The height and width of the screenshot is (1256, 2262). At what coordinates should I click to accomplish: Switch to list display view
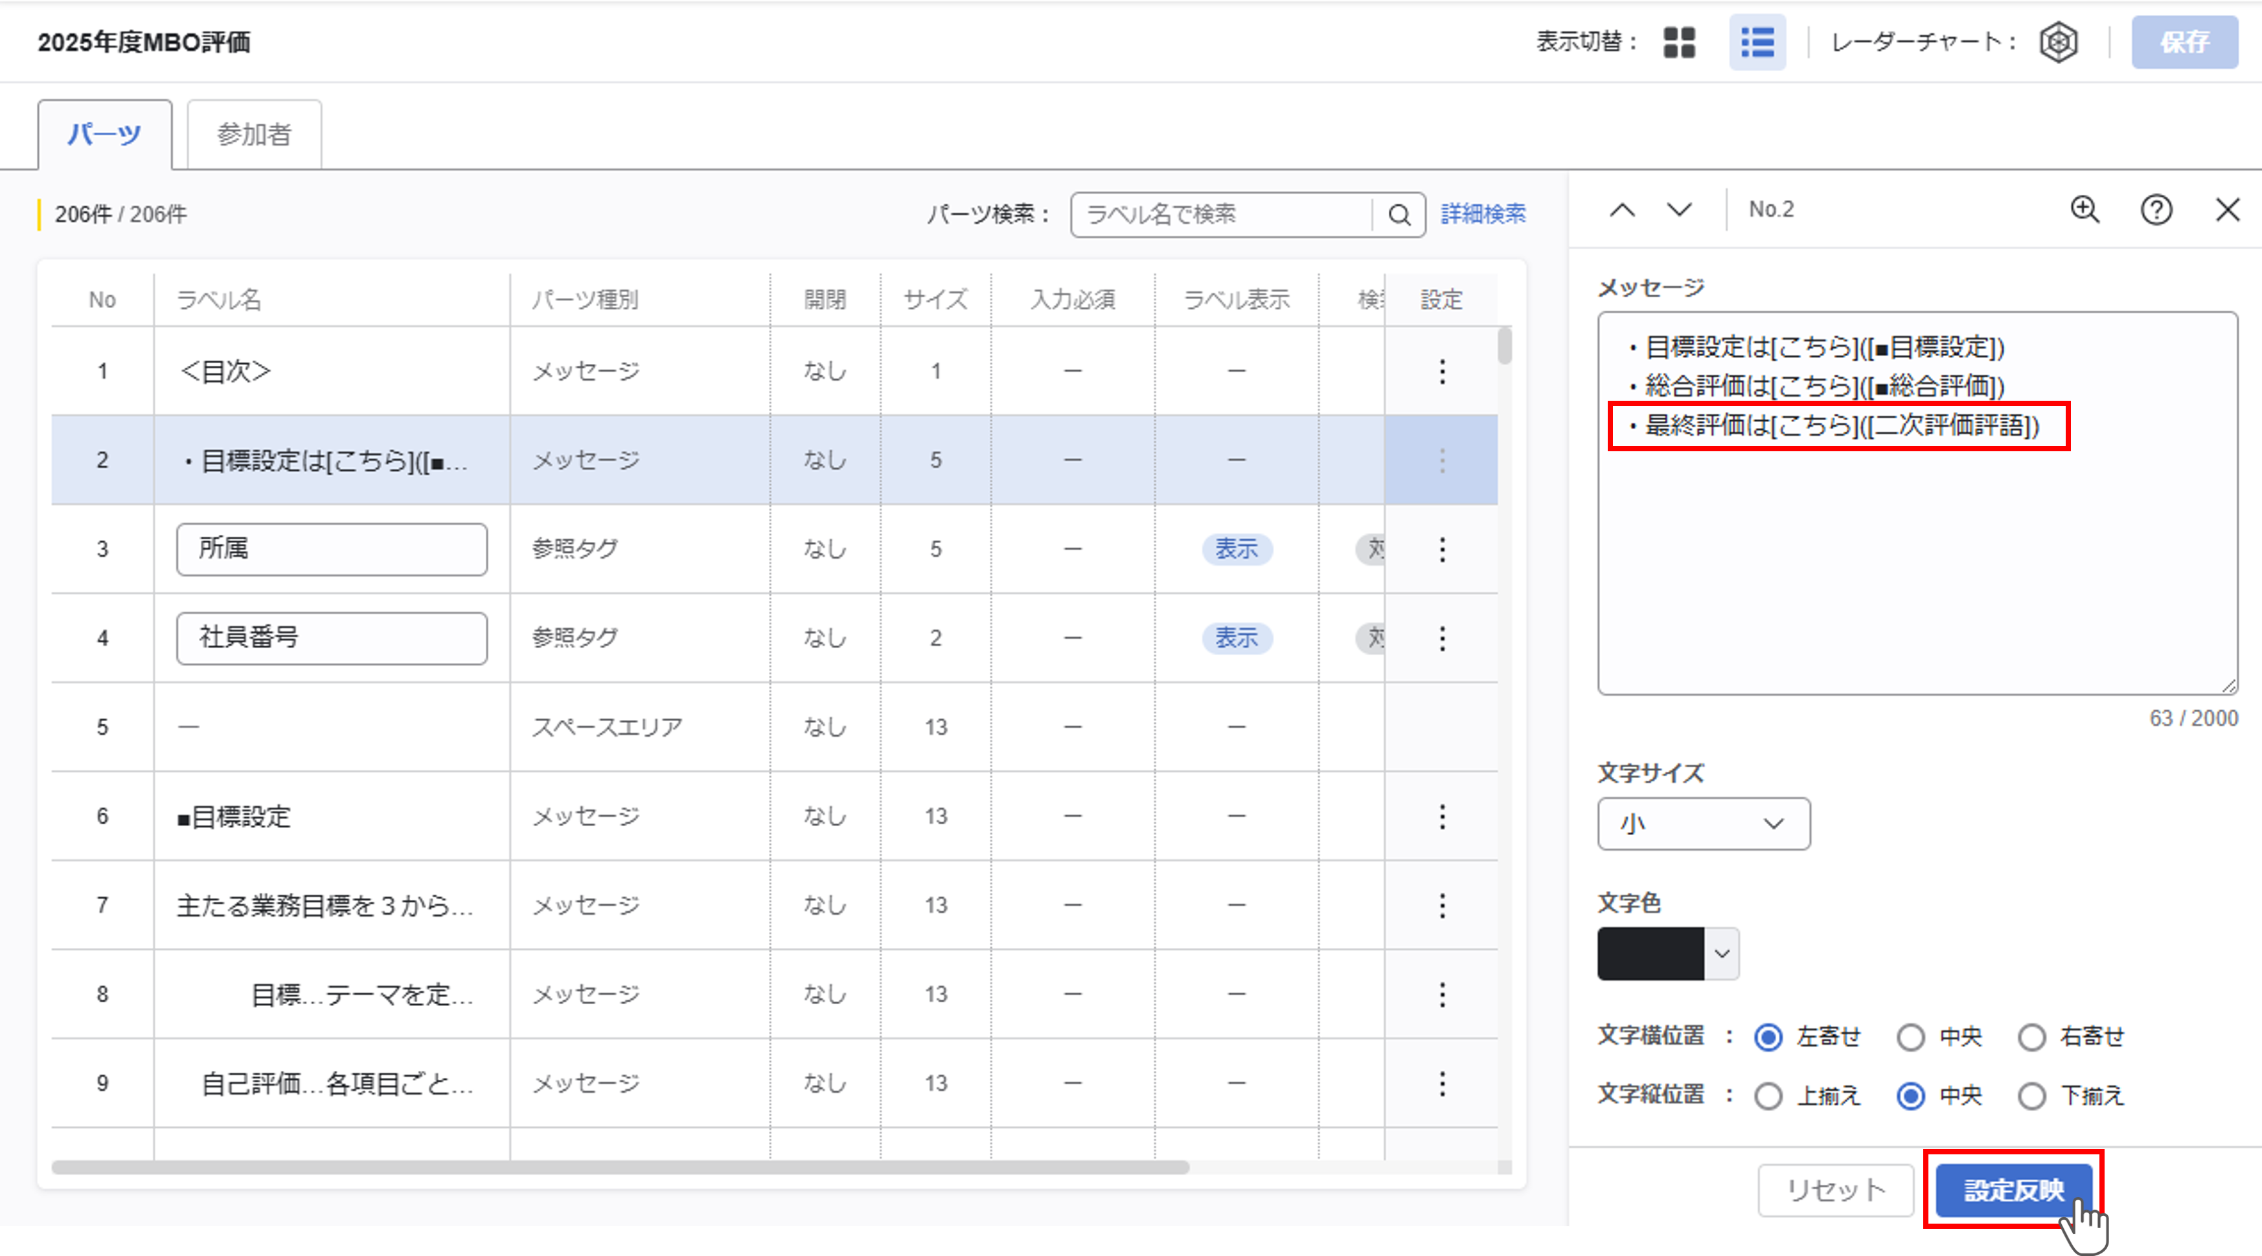click(1757, 42)
